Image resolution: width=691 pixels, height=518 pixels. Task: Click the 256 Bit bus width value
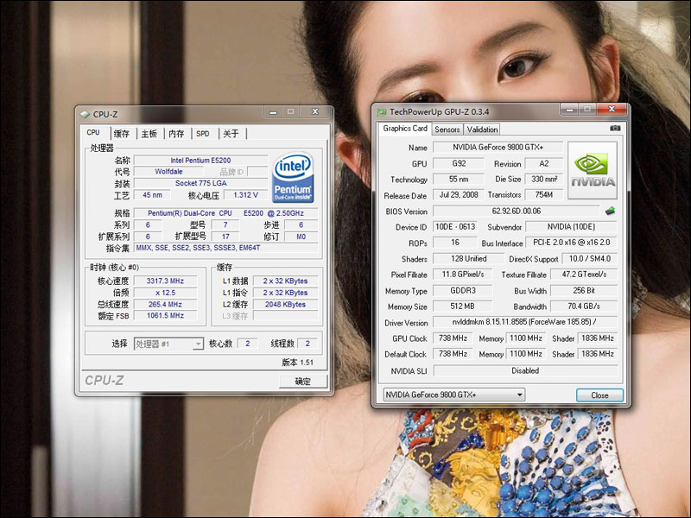click(584, 291)
